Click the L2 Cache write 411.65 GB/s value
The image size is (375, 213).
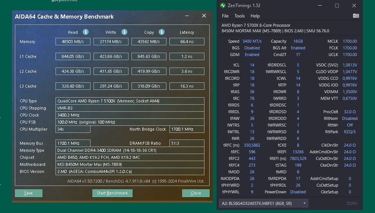click(x=111, y=71)
